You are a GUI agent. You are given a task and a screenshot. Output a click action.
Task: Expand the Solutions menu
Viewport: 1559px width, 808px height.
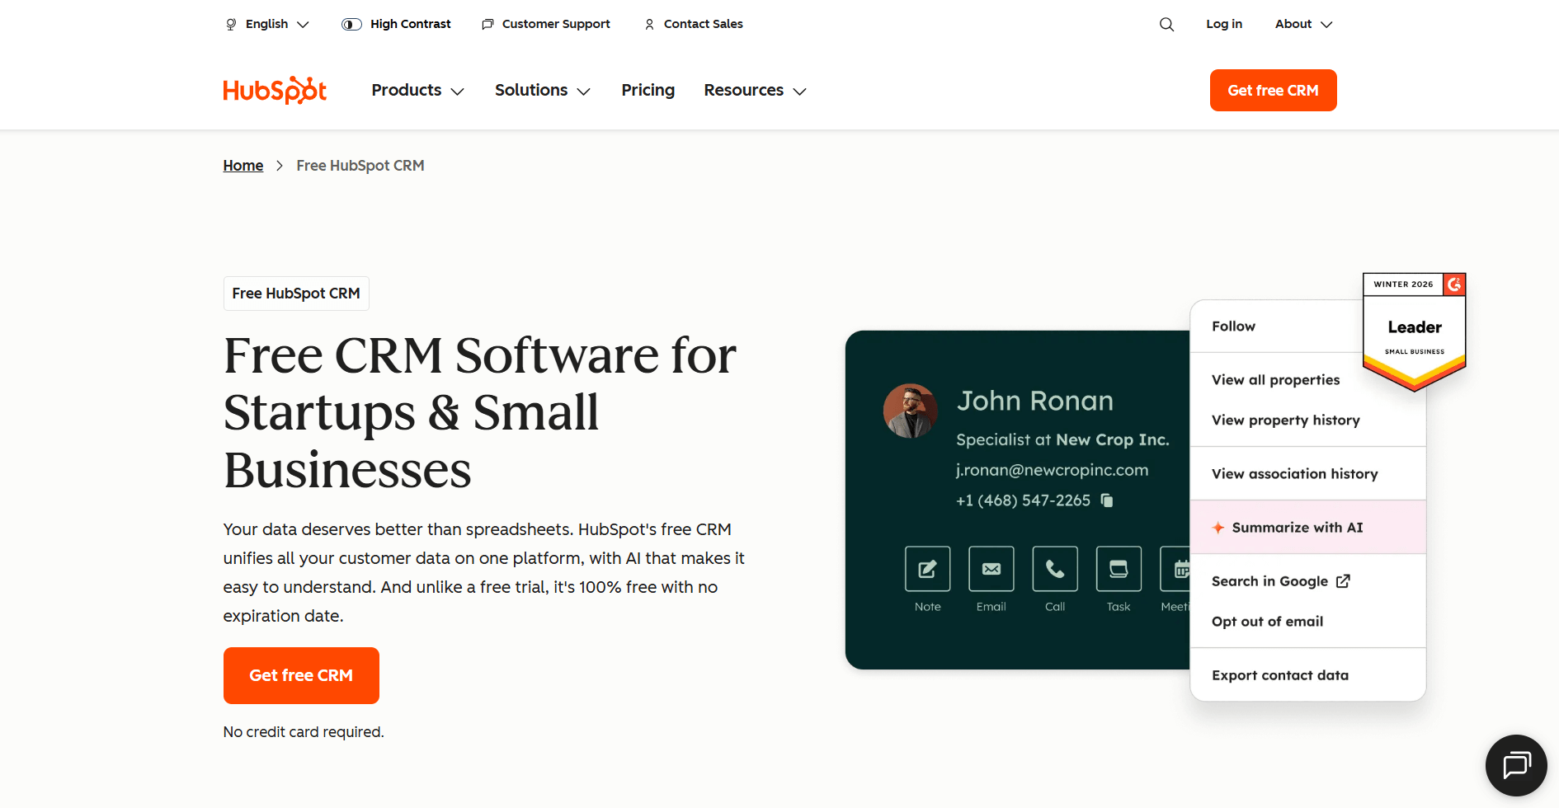pyautogui.click(x=543, y=90)
